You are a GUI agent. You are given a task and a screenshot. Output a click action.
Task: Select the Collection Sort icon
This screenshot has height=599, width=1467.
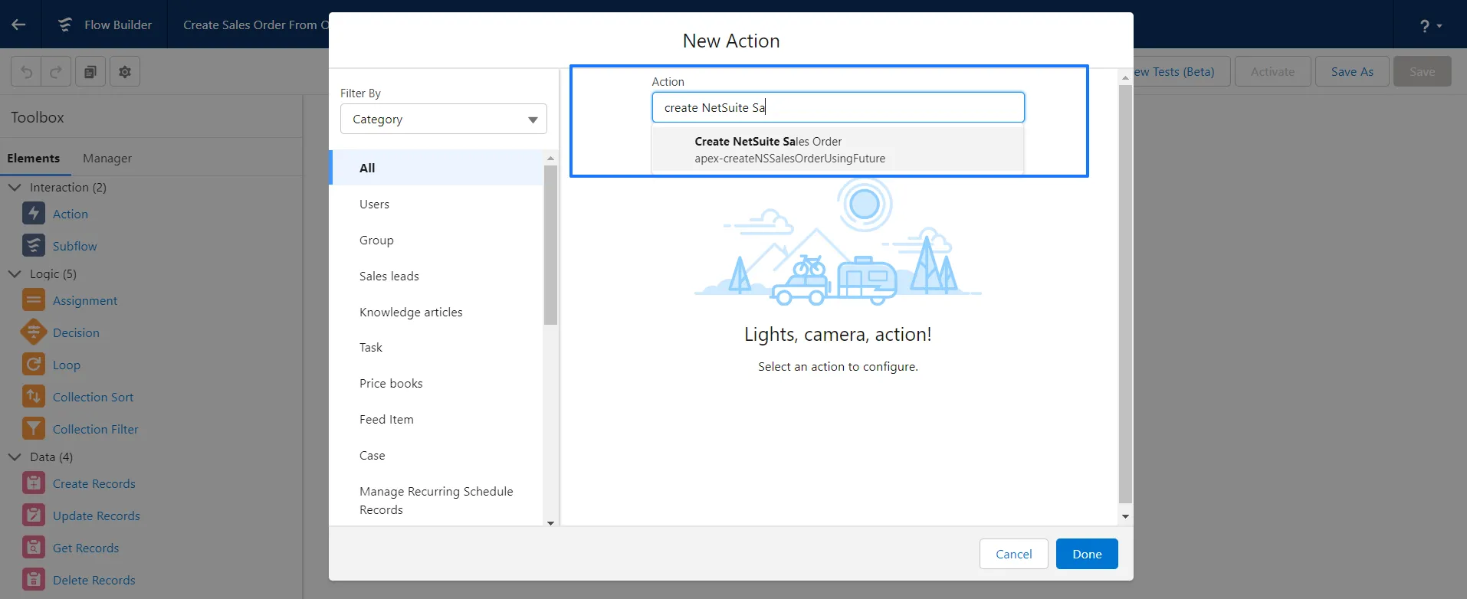point(34,396)
